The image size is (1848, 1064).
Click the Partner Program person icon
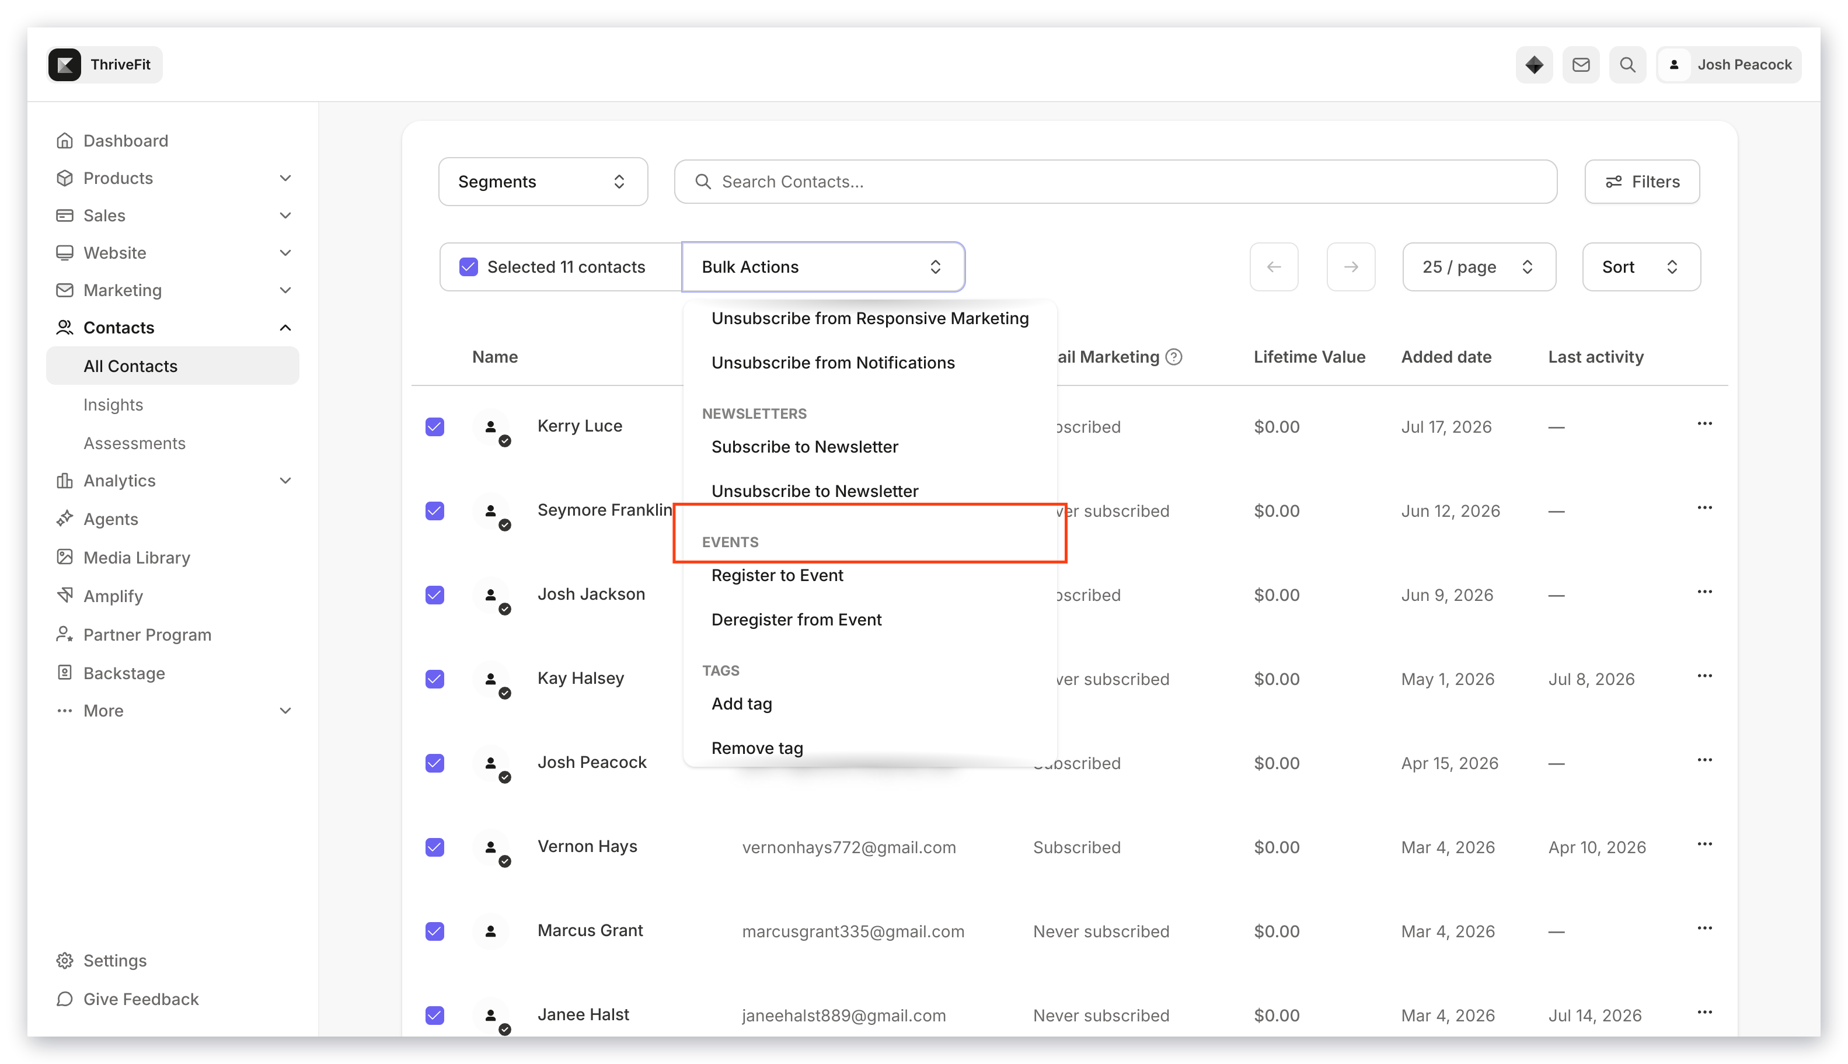pyautogui.click(x=64, y=634)
